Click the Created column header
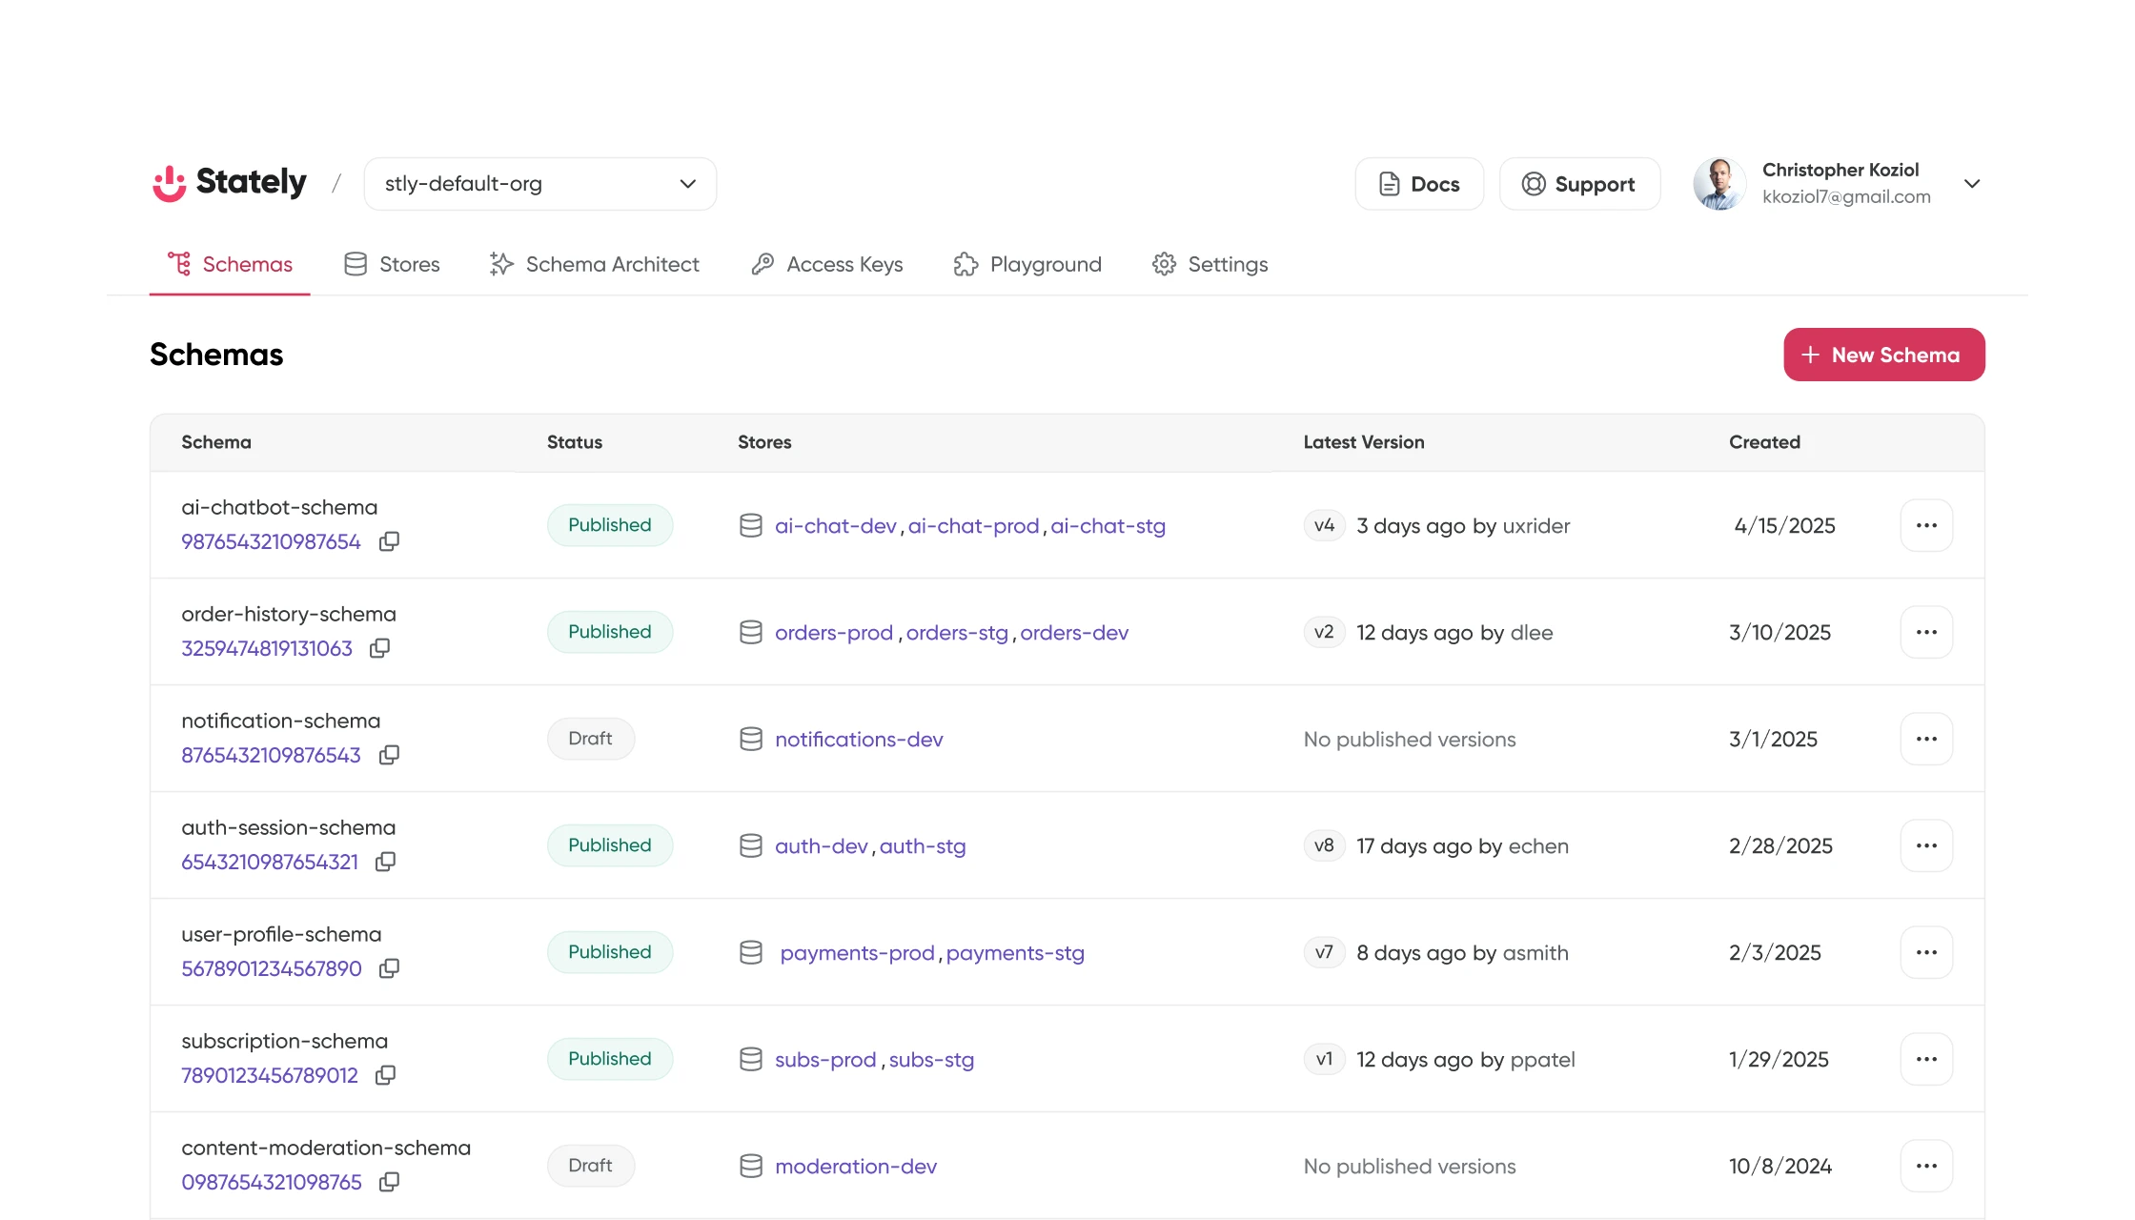The width and height of the screenshot is (2135, 1220). click(1764, 442)
